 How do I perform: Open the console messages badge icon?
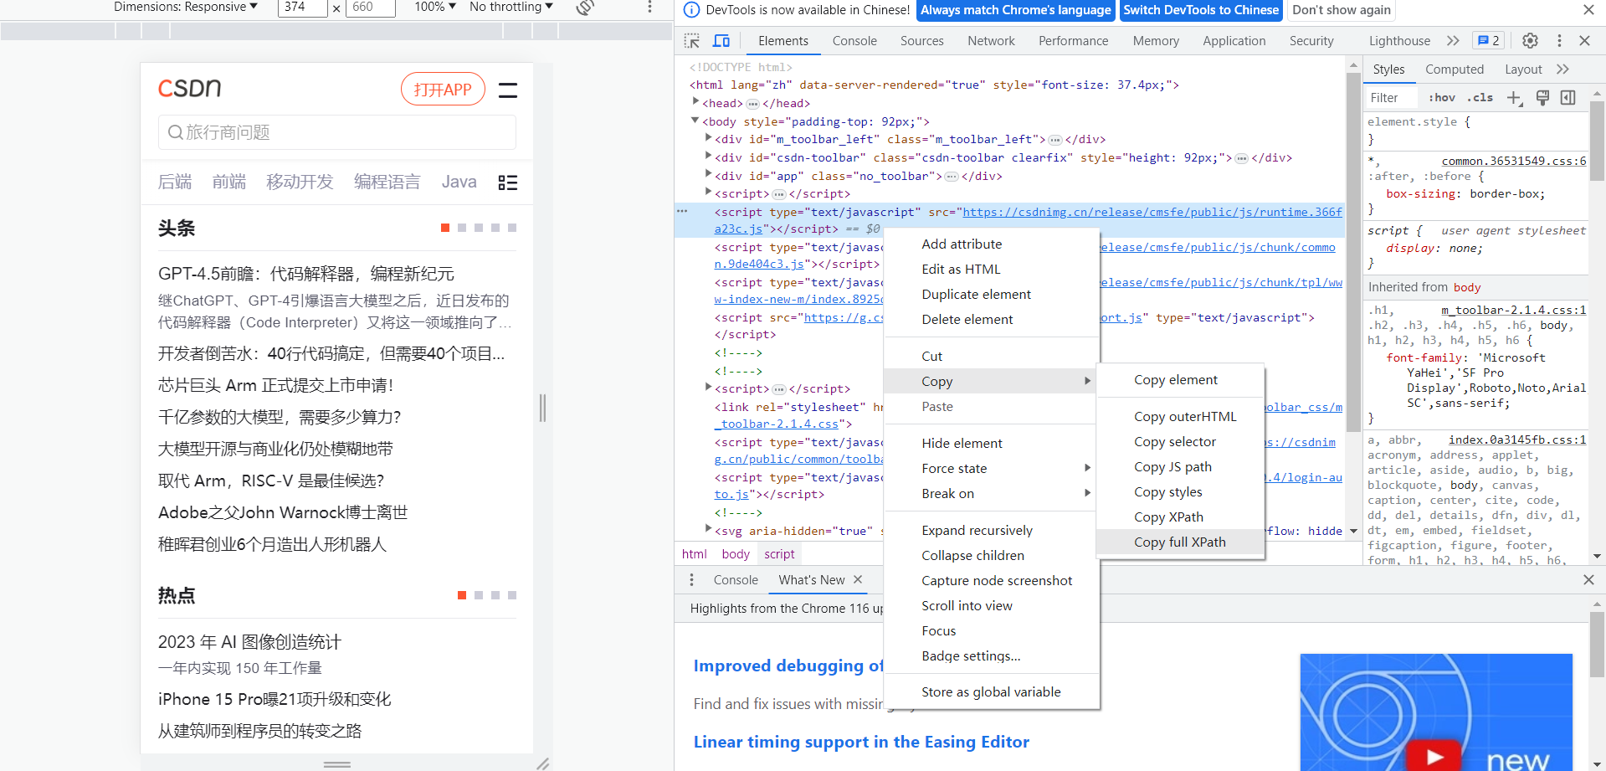coord(1489,41)
